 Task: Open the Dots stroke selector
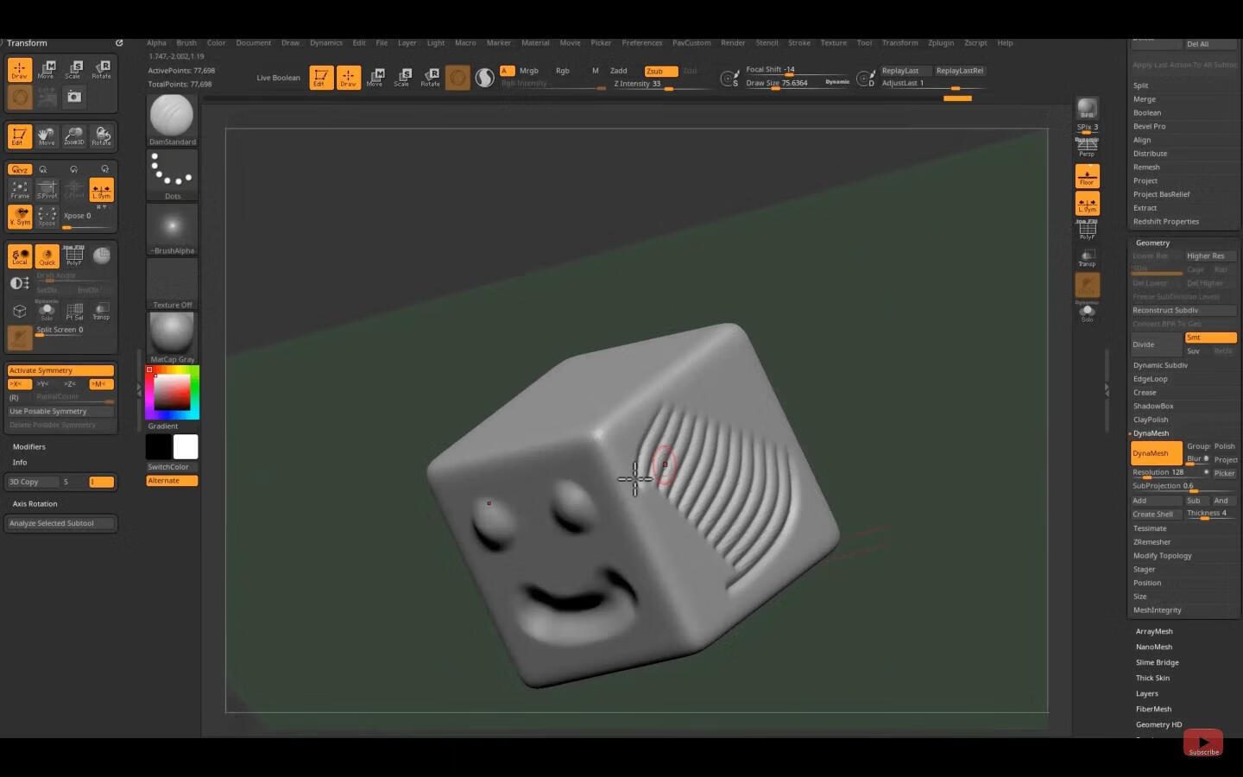pos(172,171)
